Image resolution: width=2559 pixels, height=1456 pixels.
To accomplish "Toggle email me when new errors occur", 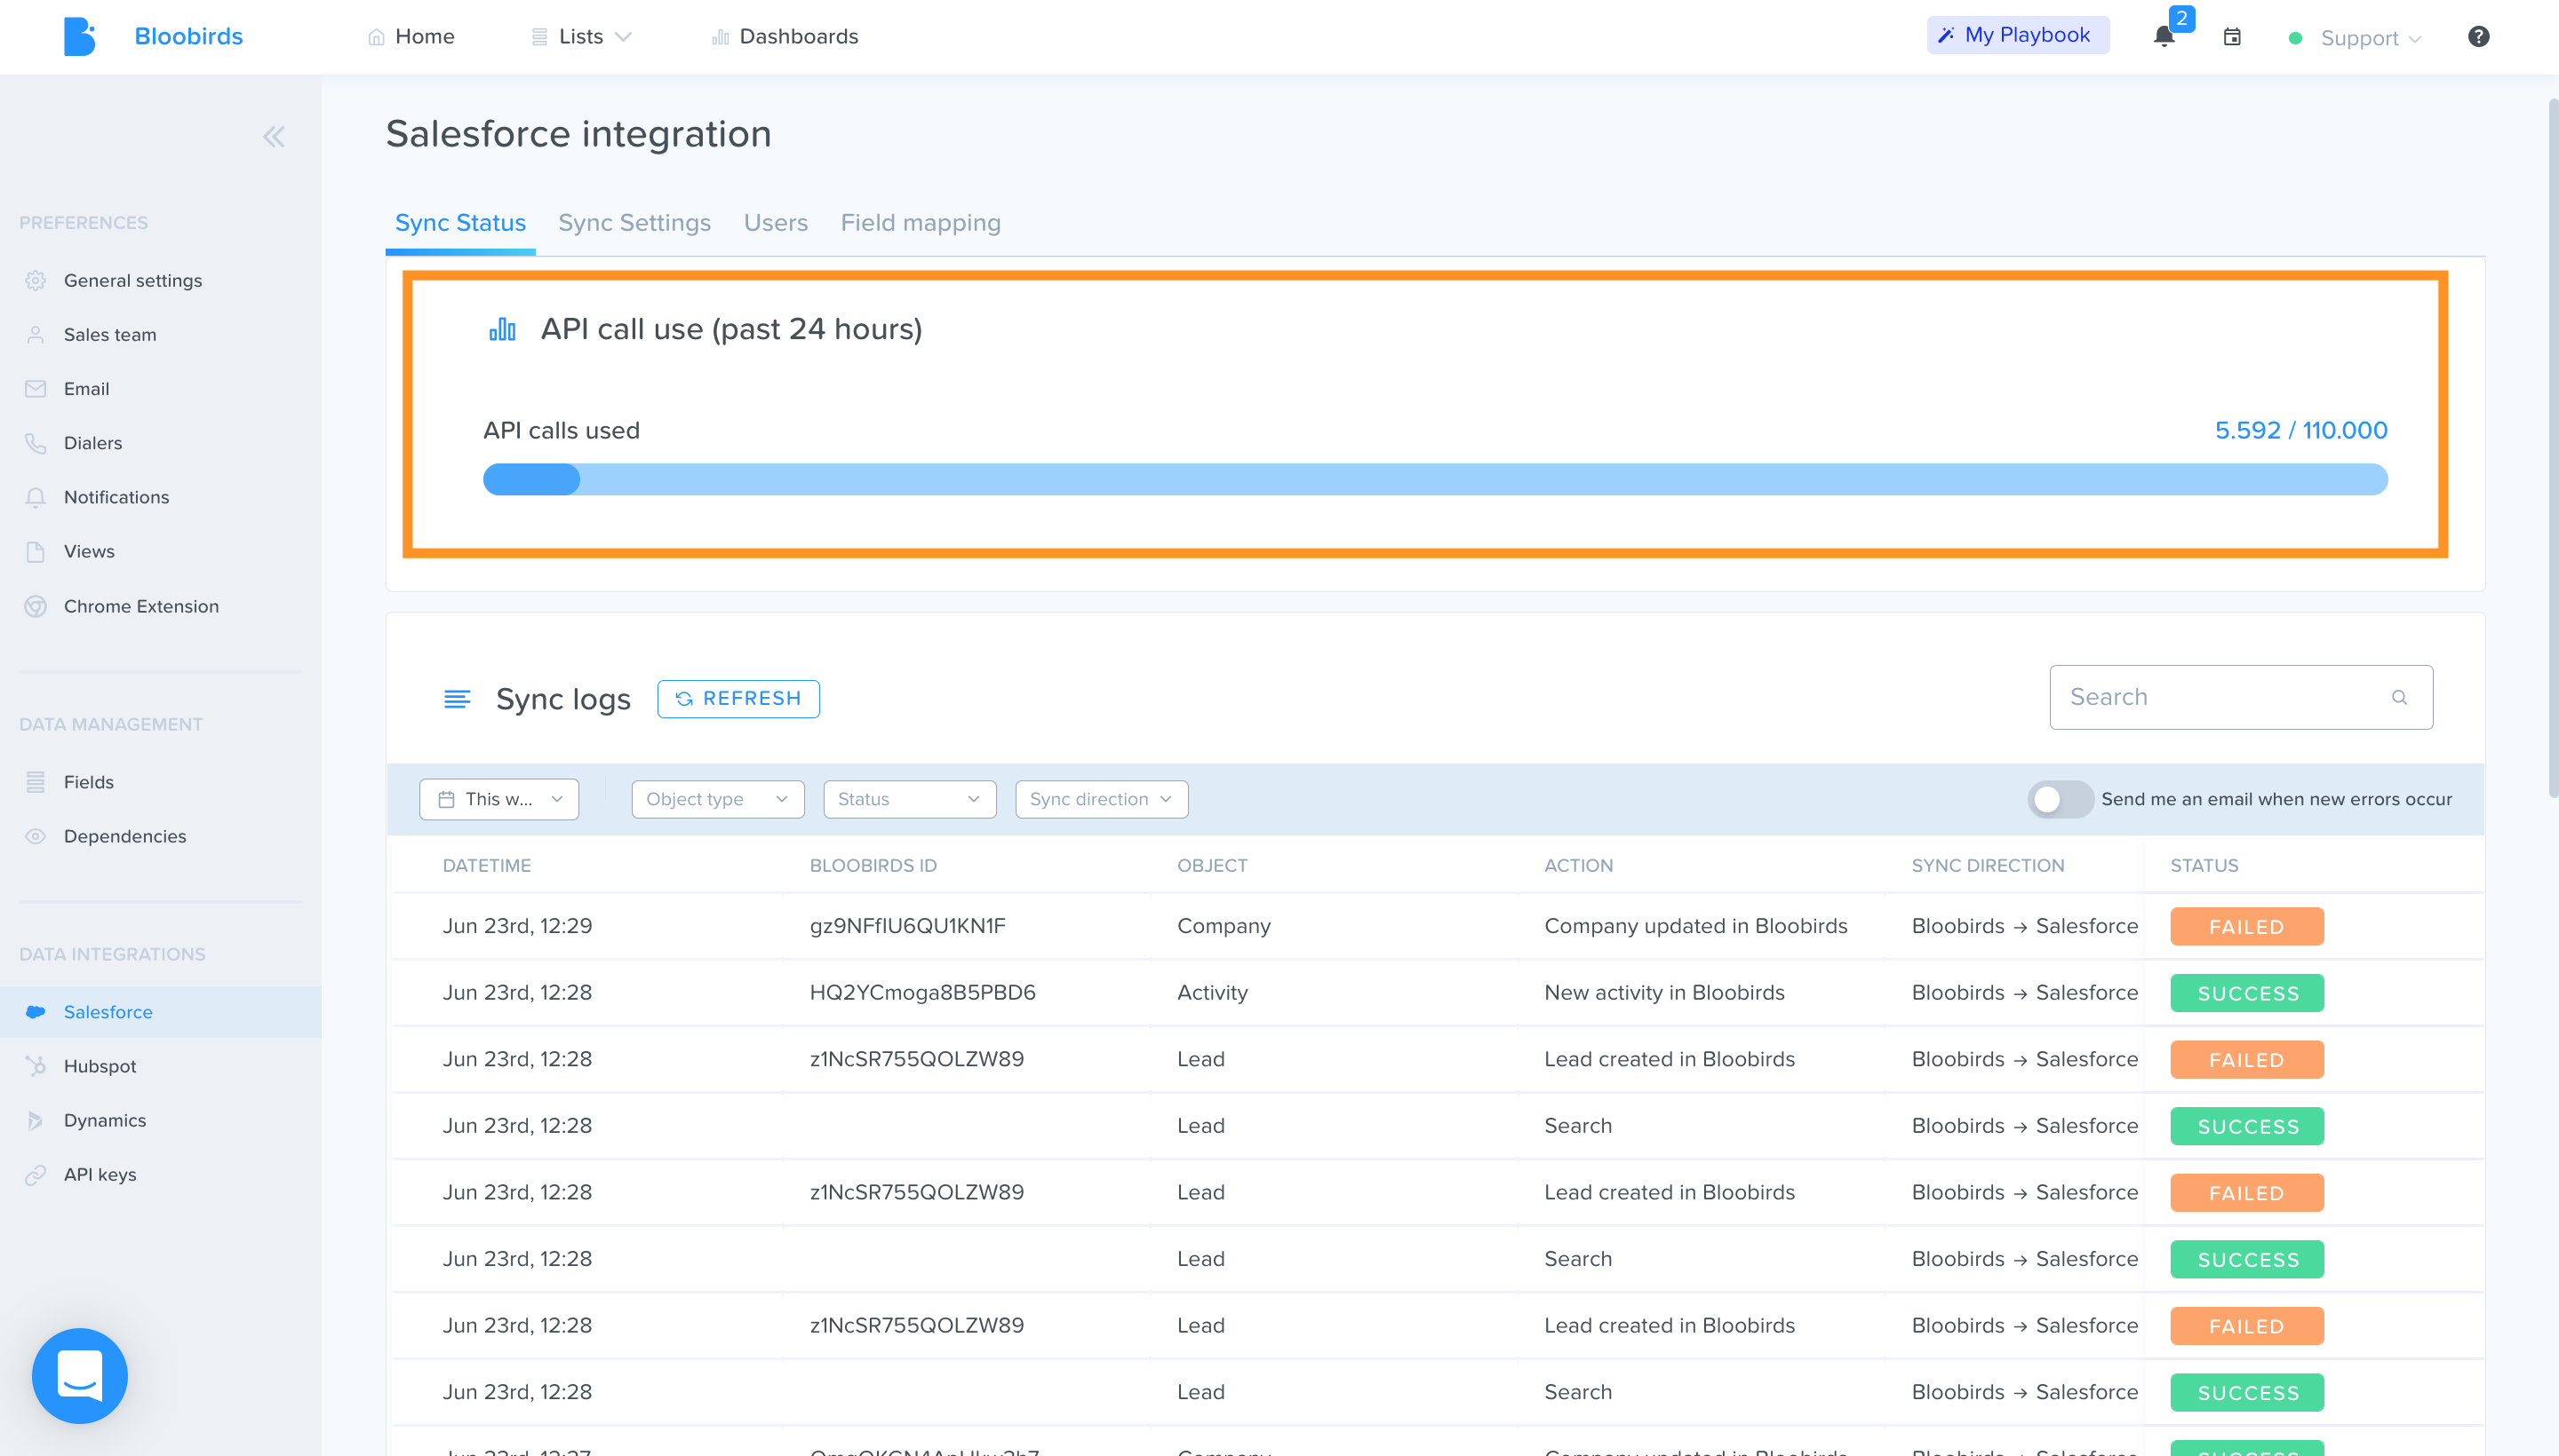I will tap(2060, 799).
